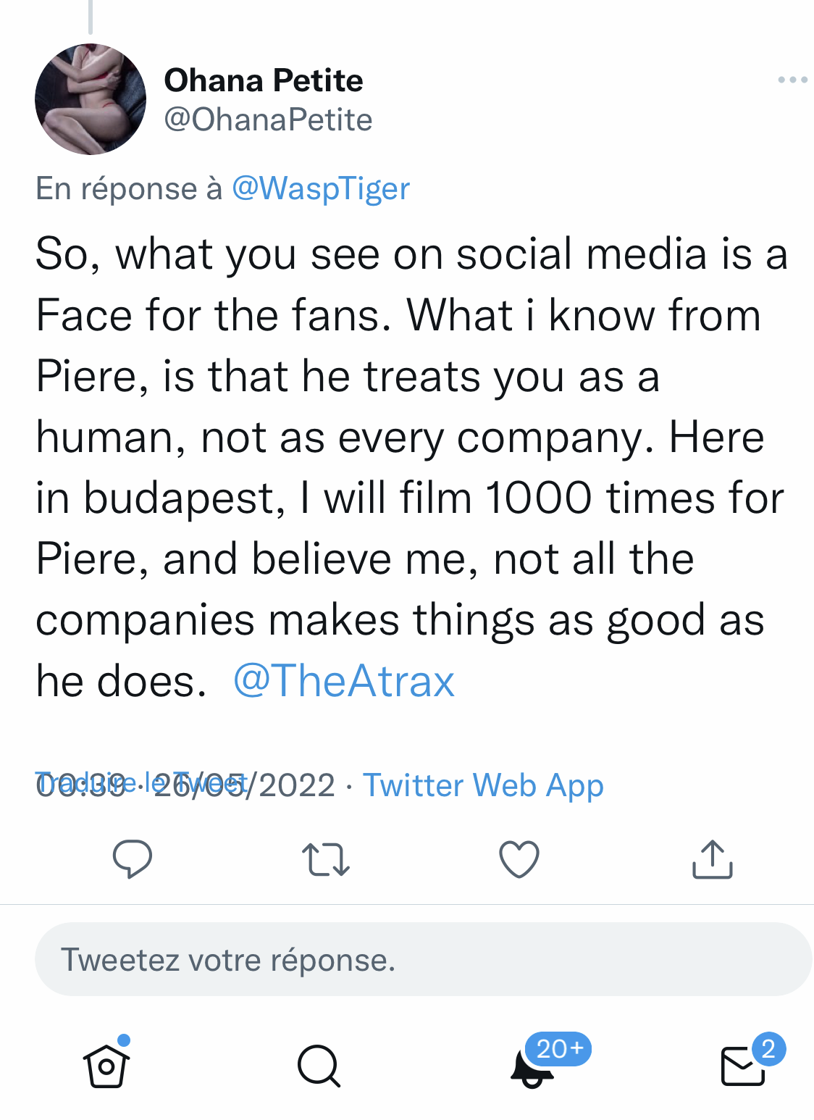
Task: View Ohana Petite's profile picture
Action: click(91, 99)
